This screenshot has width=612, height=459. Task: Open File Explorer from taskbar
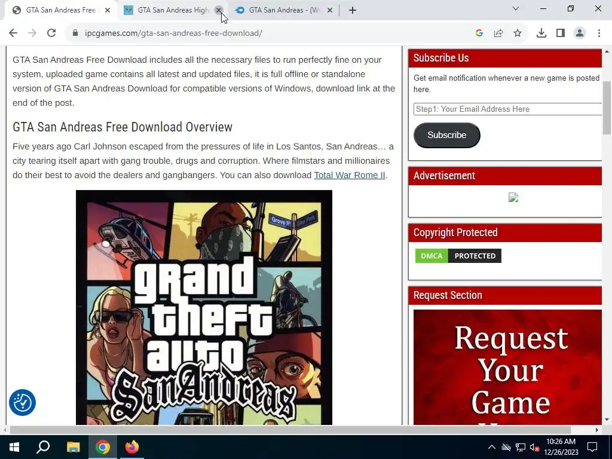pos(73,447)
